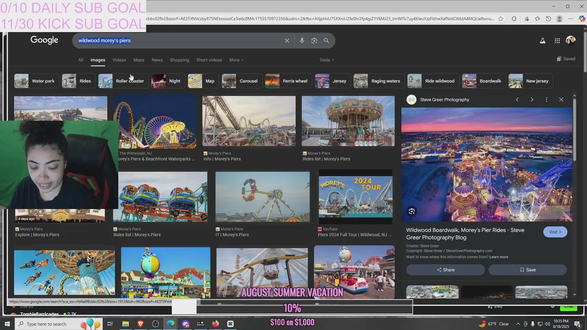The width and height of the screenshot is (587, 330).
Task: Click in the Google search input field
Action: (x=179, y=41)
